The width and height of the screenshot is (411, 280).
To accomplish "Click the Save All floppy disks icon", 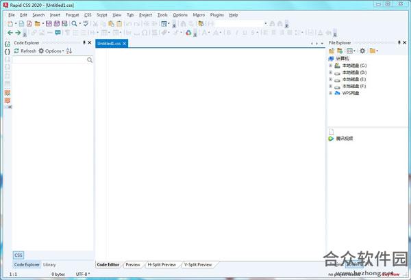I will pos(64,24).
